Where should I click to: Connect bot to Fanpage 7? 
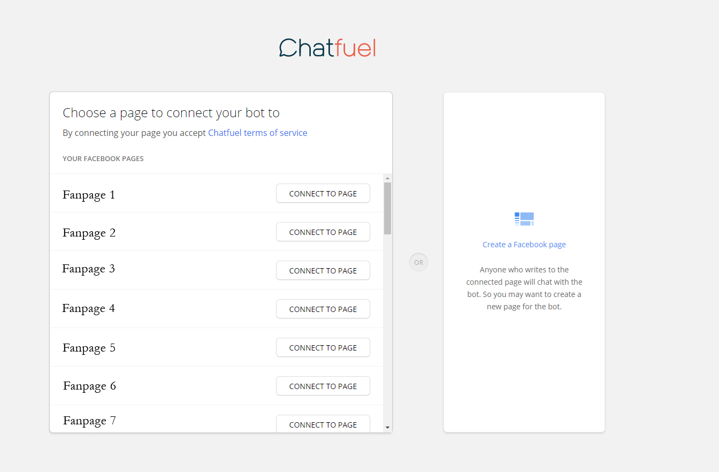[x=323, y=424]
